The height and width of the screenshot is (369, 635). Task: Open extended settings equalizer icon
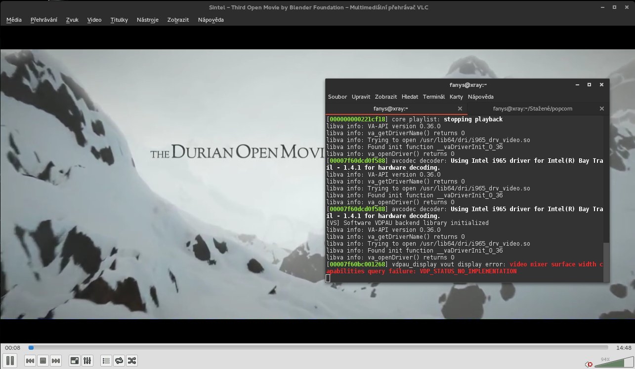pos(87,361)
